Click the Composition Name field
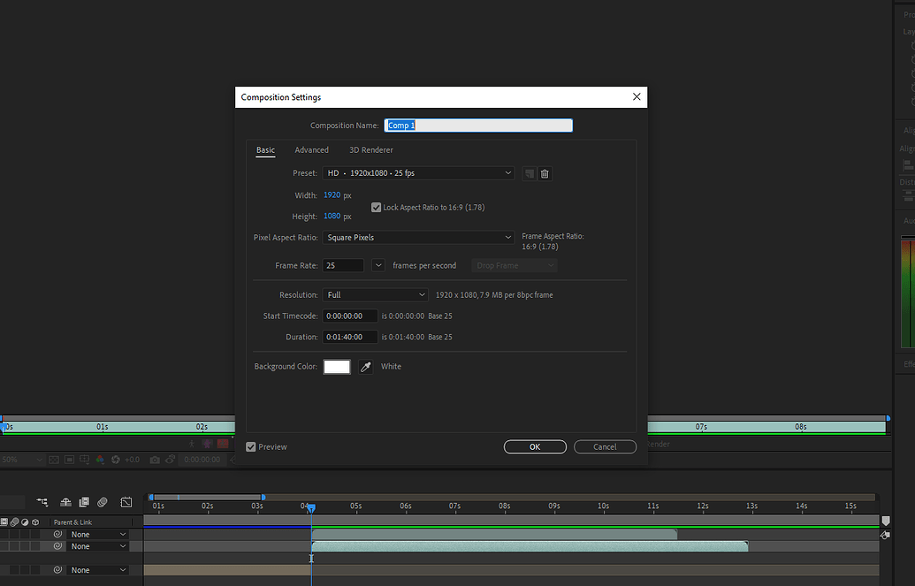 coord(478,126)
